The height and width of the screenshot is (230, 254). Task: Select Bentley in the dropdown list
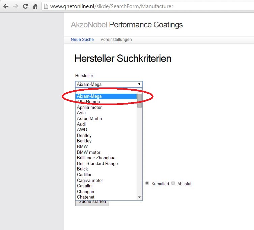[x=106, y=135]
